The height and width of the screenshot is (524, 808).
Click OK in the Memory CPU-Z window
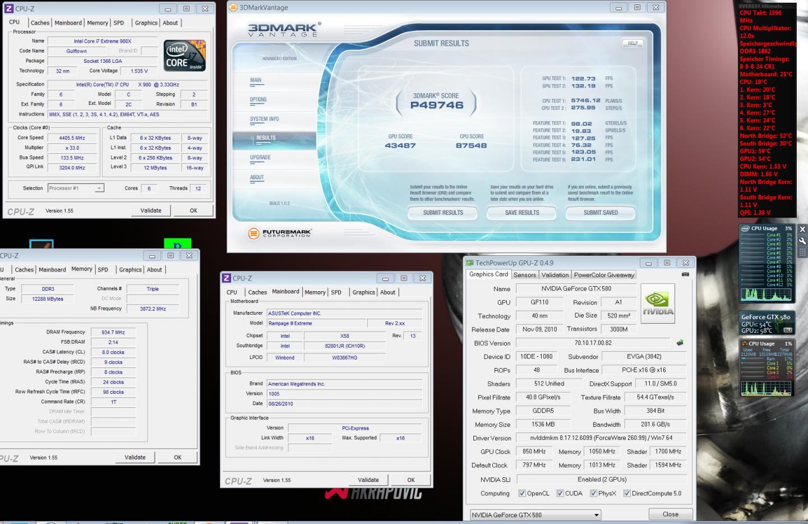[178, 458]
